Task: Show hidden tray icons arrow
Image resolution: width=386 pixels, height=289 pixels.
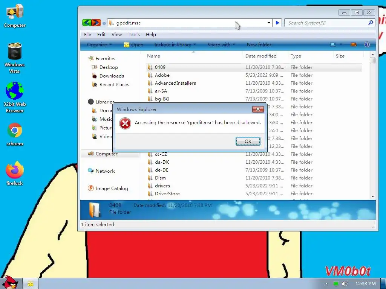Action: point(326,284)
